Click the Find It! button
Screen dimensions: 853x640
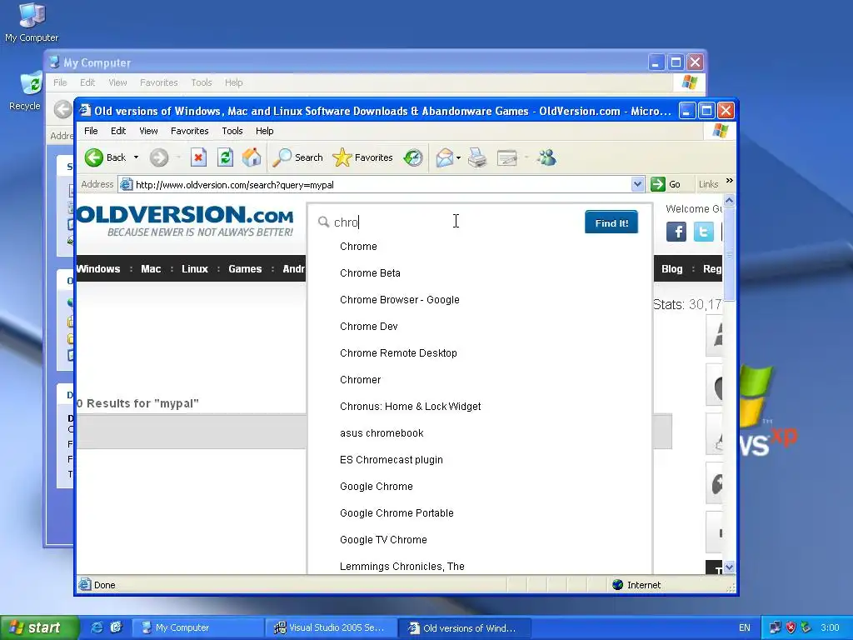click(x=611, y=222)
